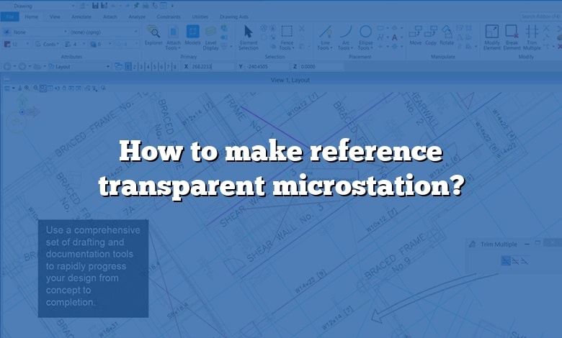The height and width of the screenshot is (338, 562).
Task: Minimize the Trim Multiple dialog
Action: (527, 244)
